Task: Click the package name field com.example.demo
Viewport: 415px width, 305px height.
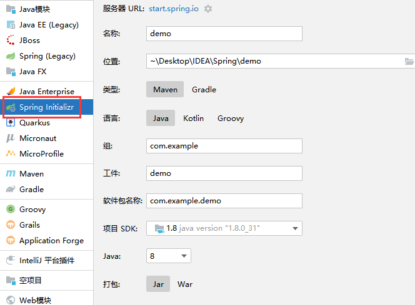Action: 224,201
